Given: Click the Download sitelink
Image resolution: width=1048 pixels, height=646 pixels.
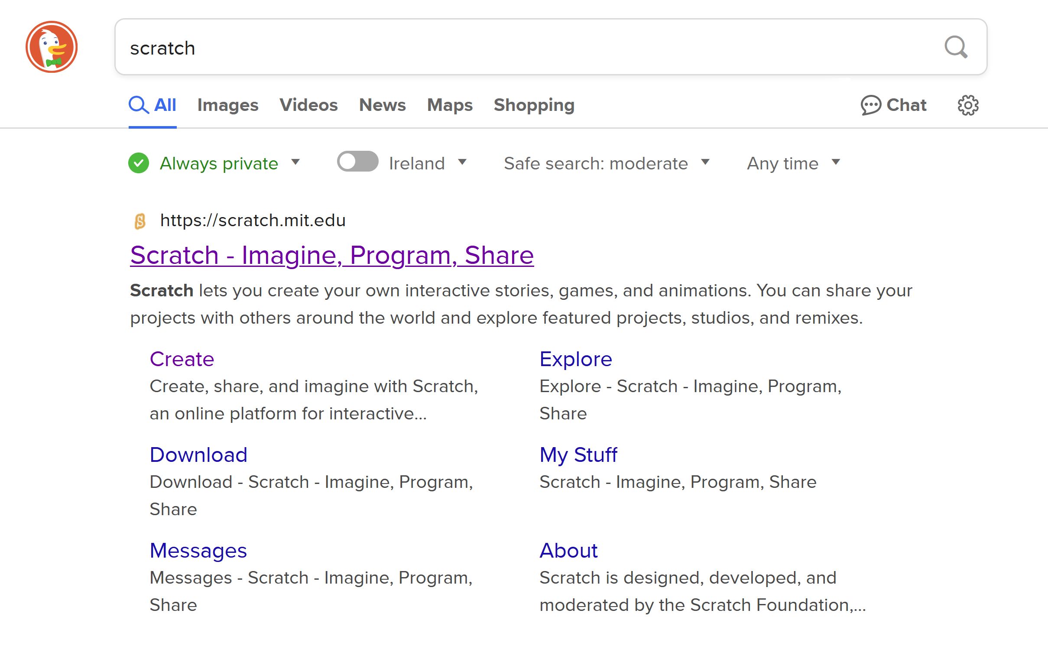Looking at the screenshot, I should 198,455.
